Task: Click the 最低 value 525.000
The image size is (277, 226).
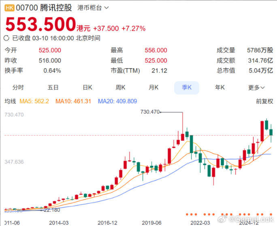Action: [156, 61]
